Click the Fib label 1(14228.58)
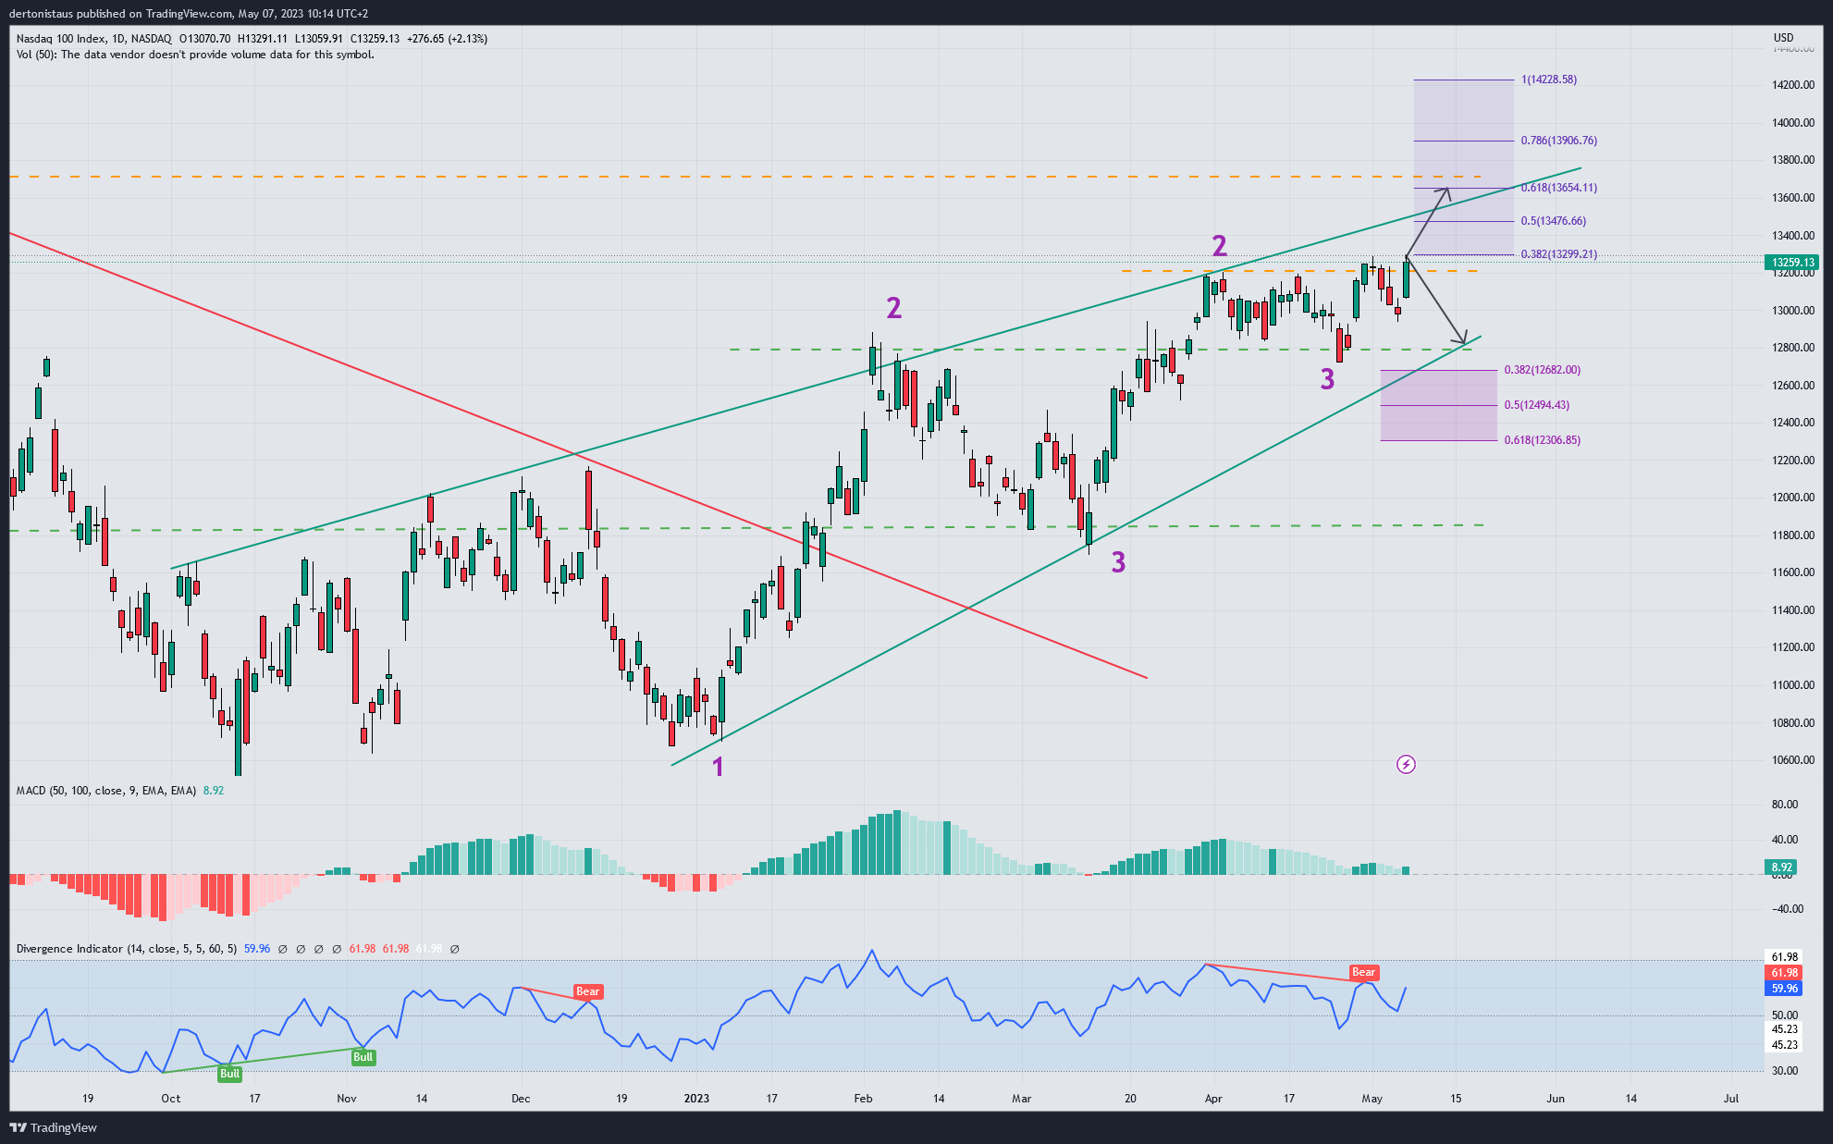The height and width of the screenshot is (1144, 1833). click(1549, 80)
